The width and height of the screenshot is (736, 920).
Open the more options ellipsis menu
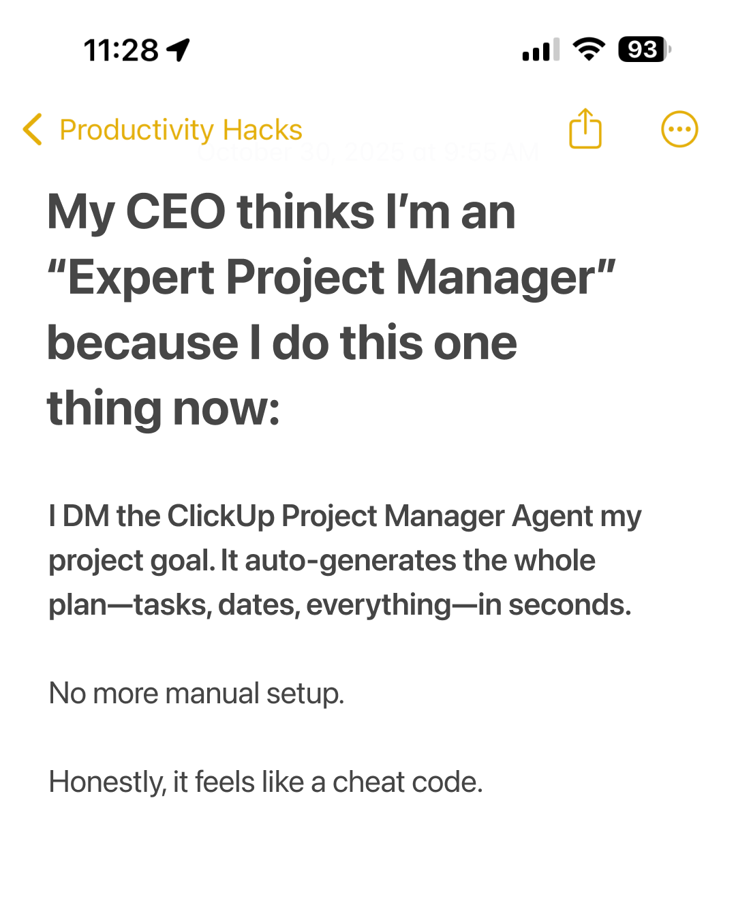pos(679,129)
